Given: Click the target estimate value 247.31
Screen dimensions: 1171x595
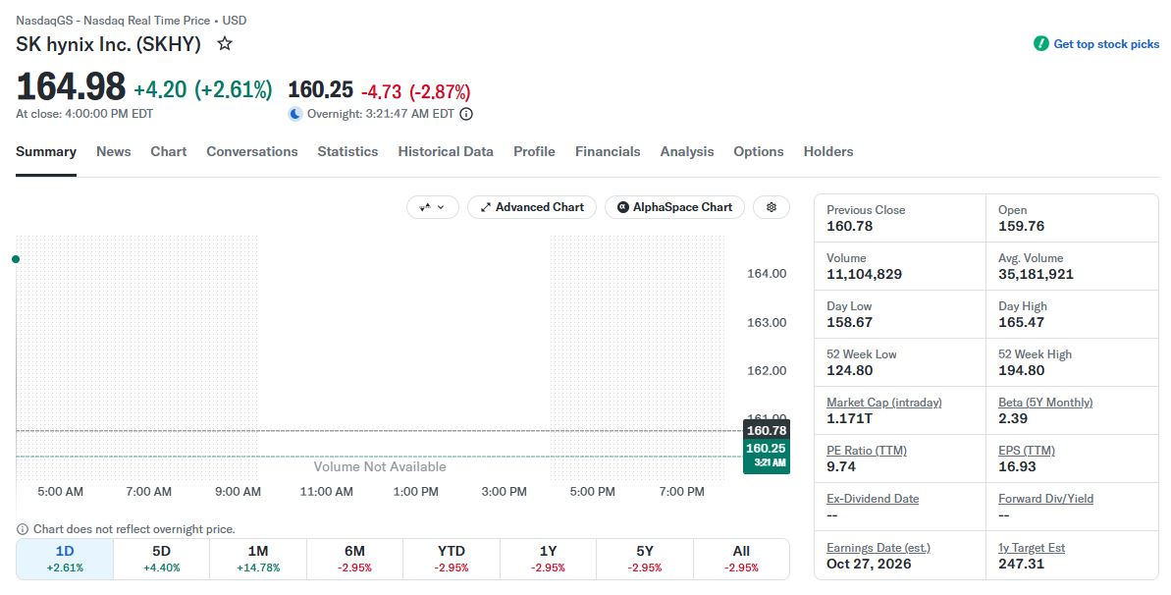Looking at the screenshot, I should [1022, 564].
